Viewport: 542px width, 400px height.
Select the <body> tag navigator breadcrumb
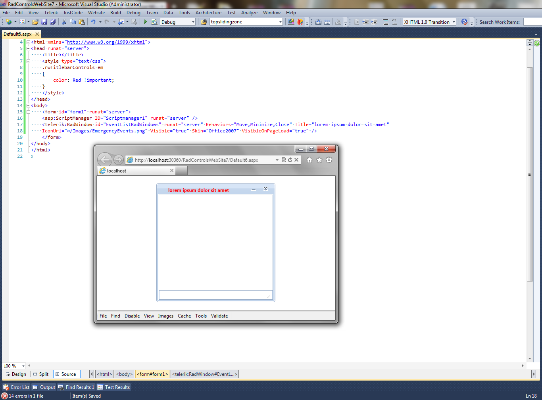tap(125, 374)
